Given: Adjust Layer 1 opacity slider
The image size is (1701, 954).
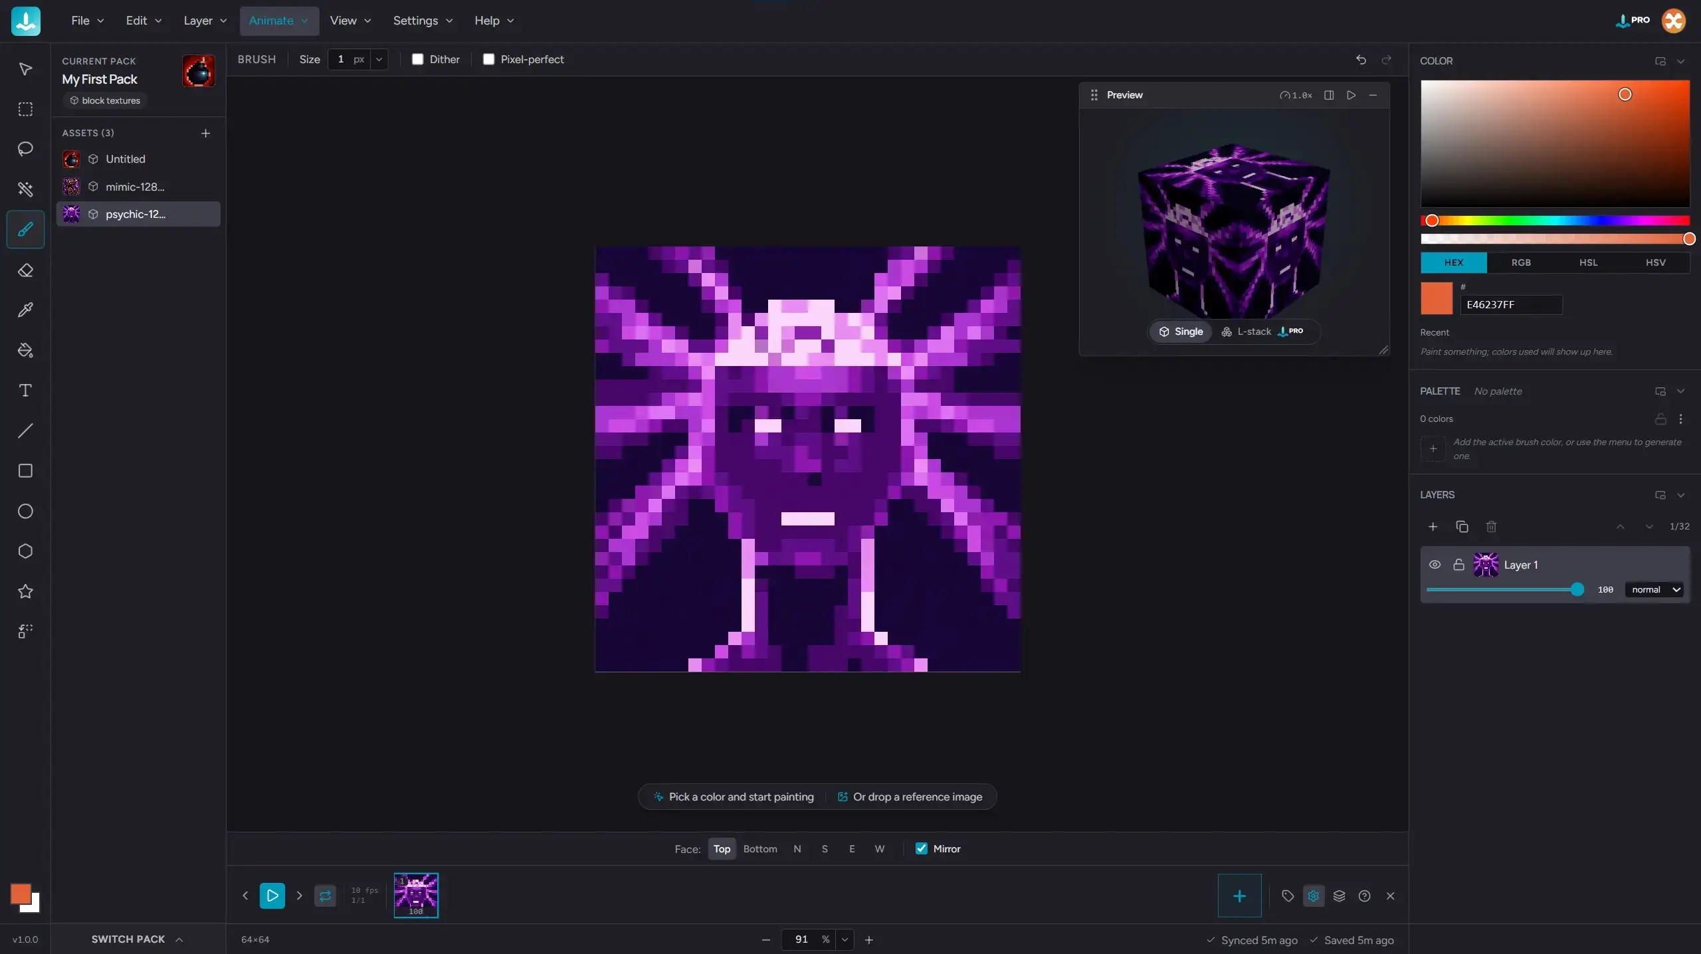Looking at the screenshot, I should (1505, 589).
